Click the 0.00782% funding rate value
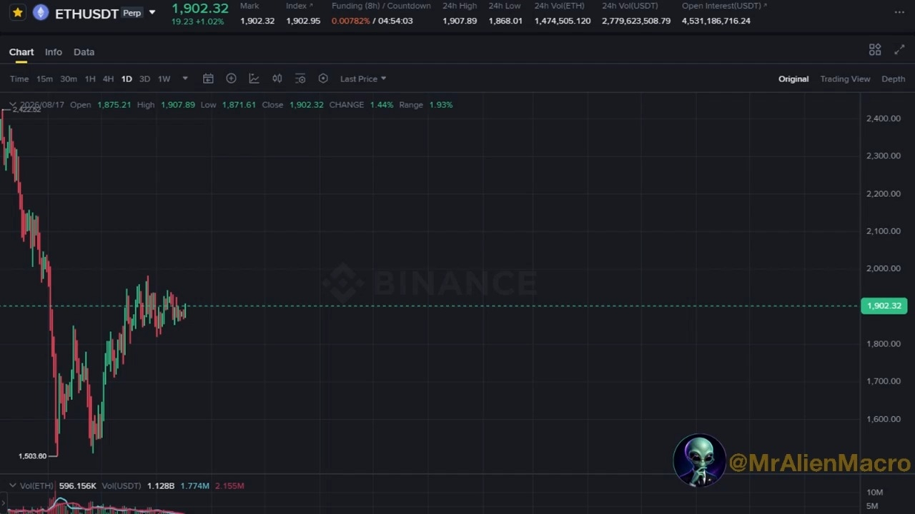 pos(350,21)
